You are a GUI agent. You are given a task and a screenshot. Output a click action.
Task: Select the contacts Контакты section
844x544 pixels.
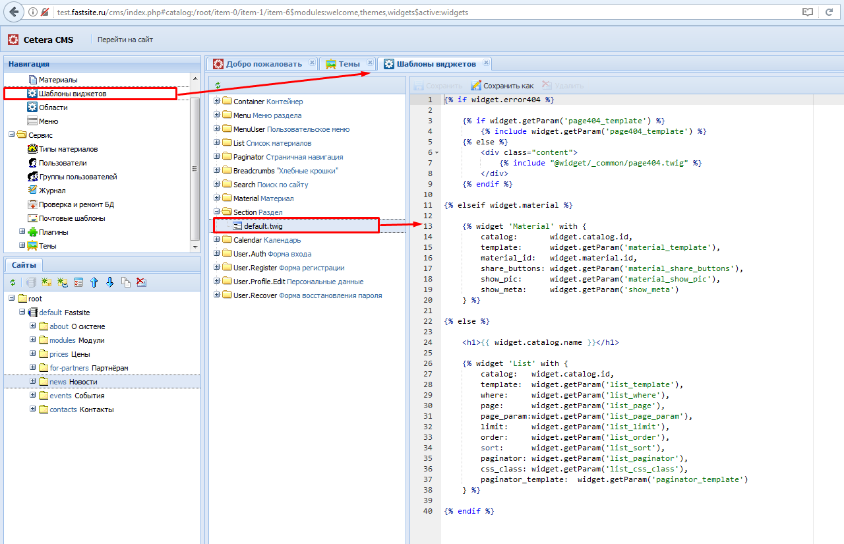[82, 409]
